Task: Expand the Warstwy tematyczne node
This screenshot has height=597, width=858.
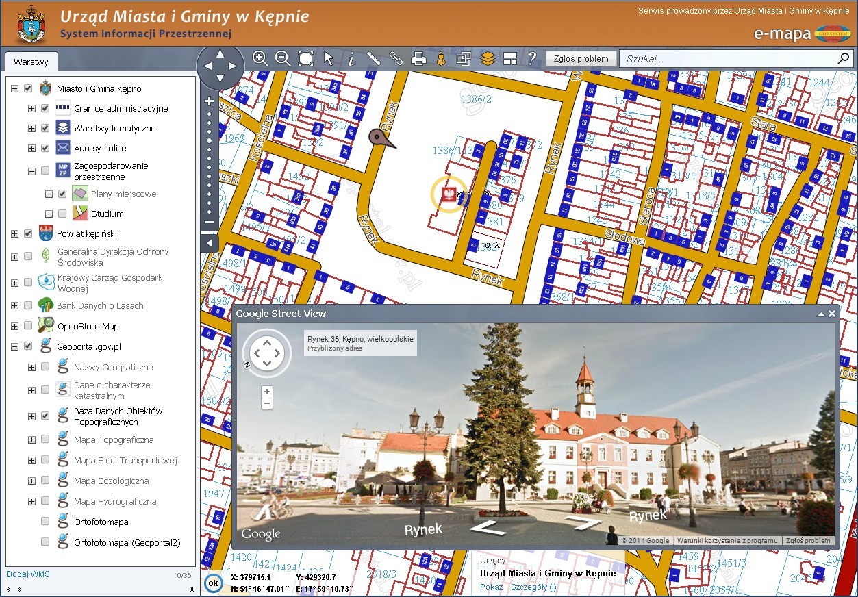Action: 31,128
